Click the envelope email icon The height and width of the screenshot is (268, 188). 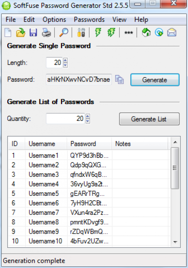click(171, 33)
